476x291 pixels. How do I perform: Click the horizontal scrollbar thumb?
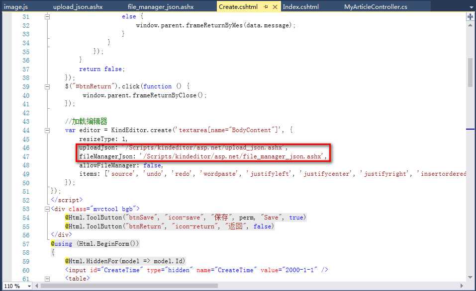click(129, 286)
